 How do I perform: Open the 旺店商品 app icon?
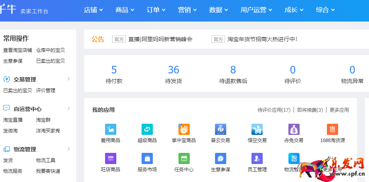110,158
